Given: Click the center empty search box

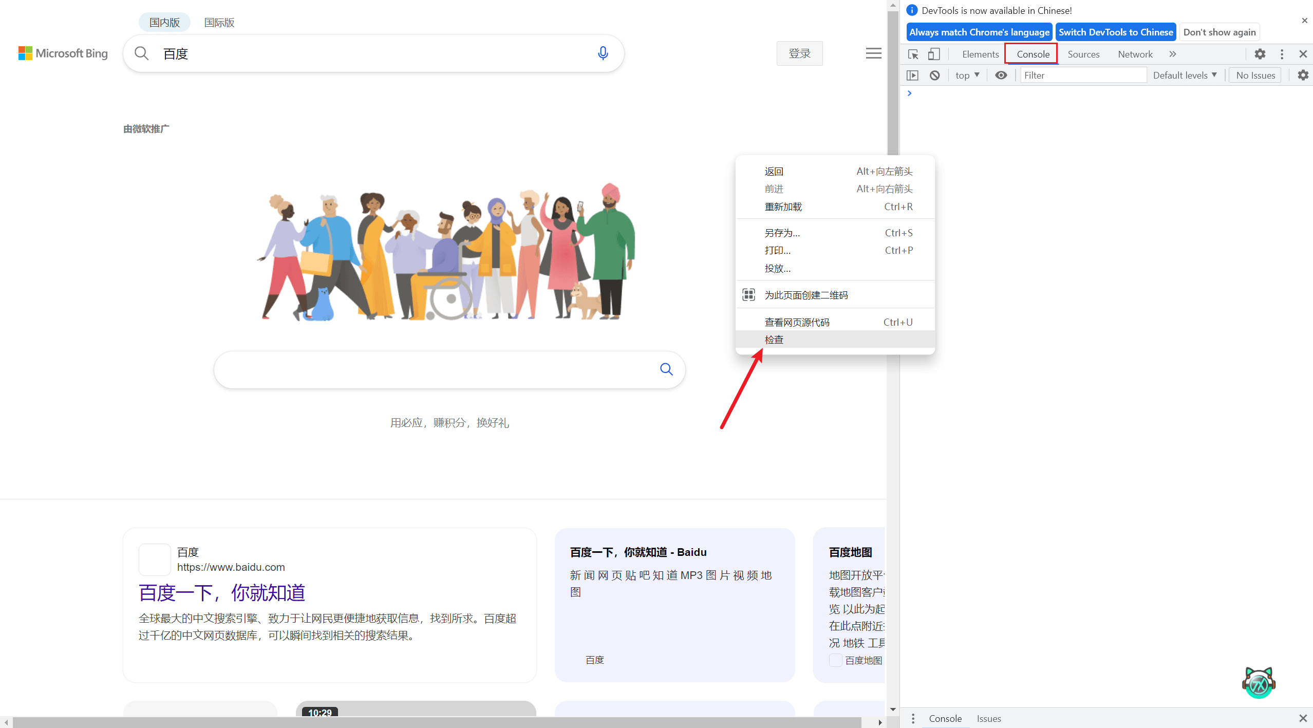Looking at the screenshot, I should click(449, 369).
